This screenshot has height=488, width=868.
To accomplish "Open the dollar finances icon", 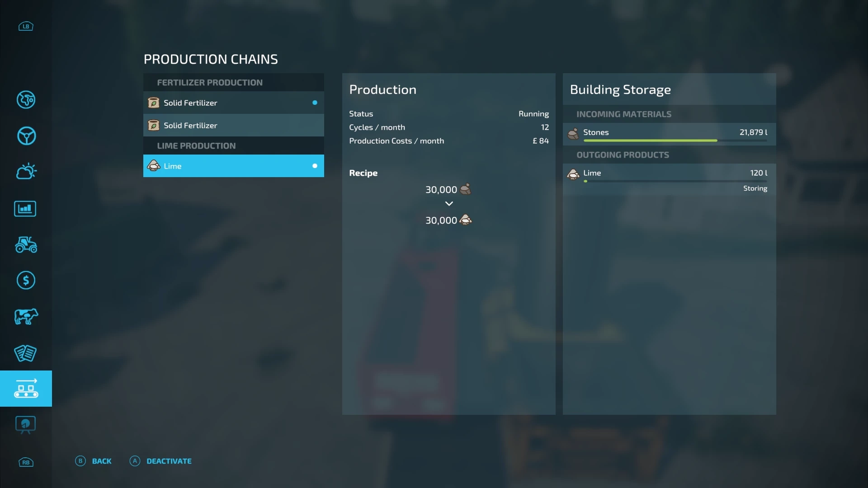I will tap(26, 281).
